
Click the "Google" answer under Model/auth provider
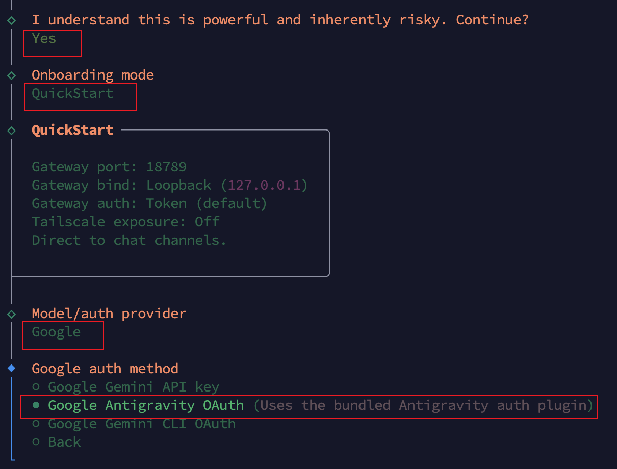[x=56, y=332]
